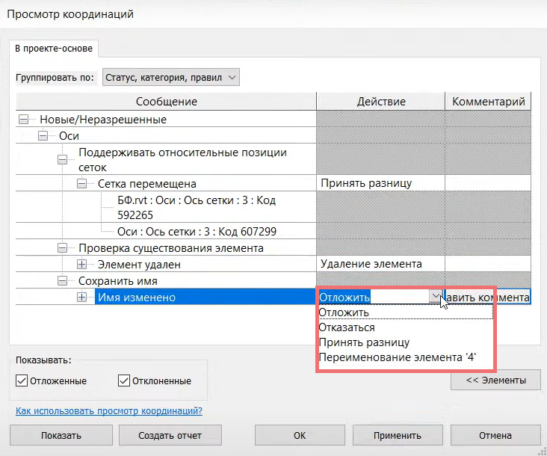Collapse «Проверка существования элемента» node

(x=62, y=248)
